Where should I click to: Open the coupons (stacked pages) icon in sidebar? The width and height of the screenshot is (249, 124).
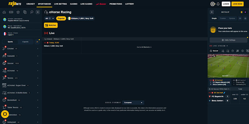(x=25, y=12)
